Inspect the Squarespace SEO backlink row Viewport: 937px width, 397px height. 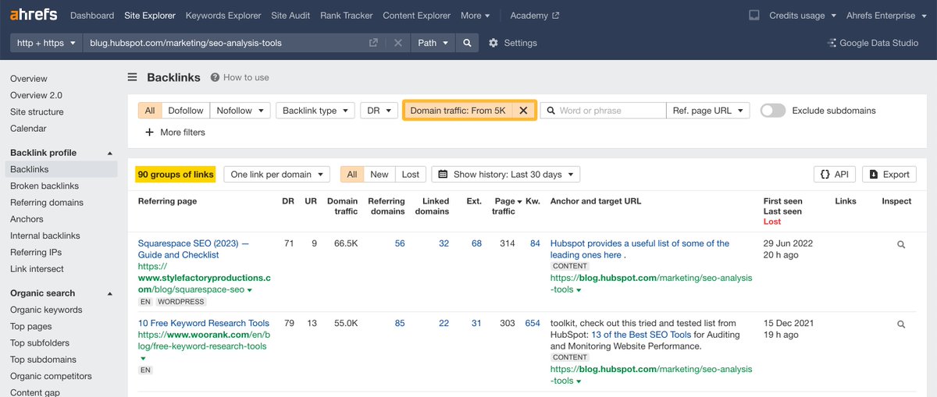[x=901, y=244]
